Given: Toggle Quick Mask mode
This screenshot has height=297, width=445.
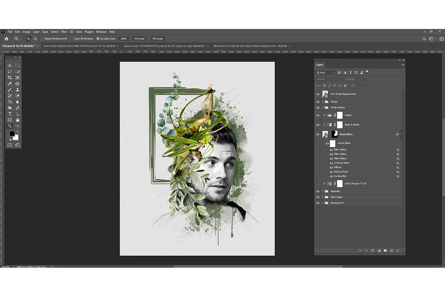Looking at the screenshot, I should pyautogui.click(x=10, y=145).
